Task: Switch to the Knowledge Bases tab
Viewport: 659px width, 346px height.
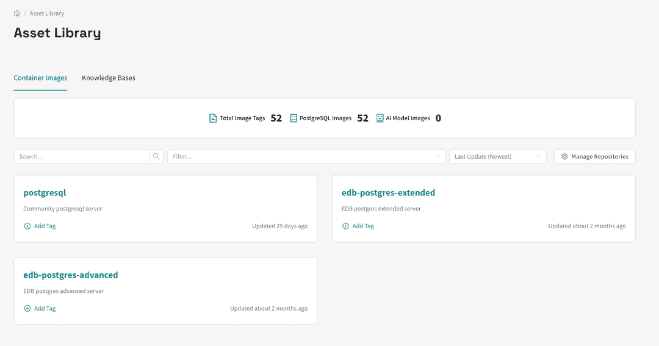Action: pos(109,77)
